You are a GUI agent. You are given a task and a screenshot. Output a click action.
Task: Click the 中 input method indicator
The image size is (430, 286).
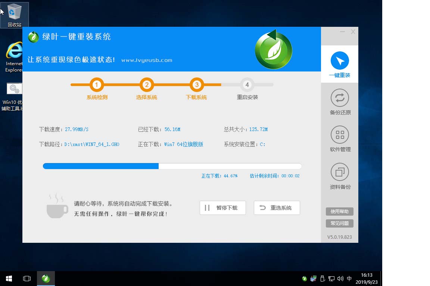click(x=349, y=279)
